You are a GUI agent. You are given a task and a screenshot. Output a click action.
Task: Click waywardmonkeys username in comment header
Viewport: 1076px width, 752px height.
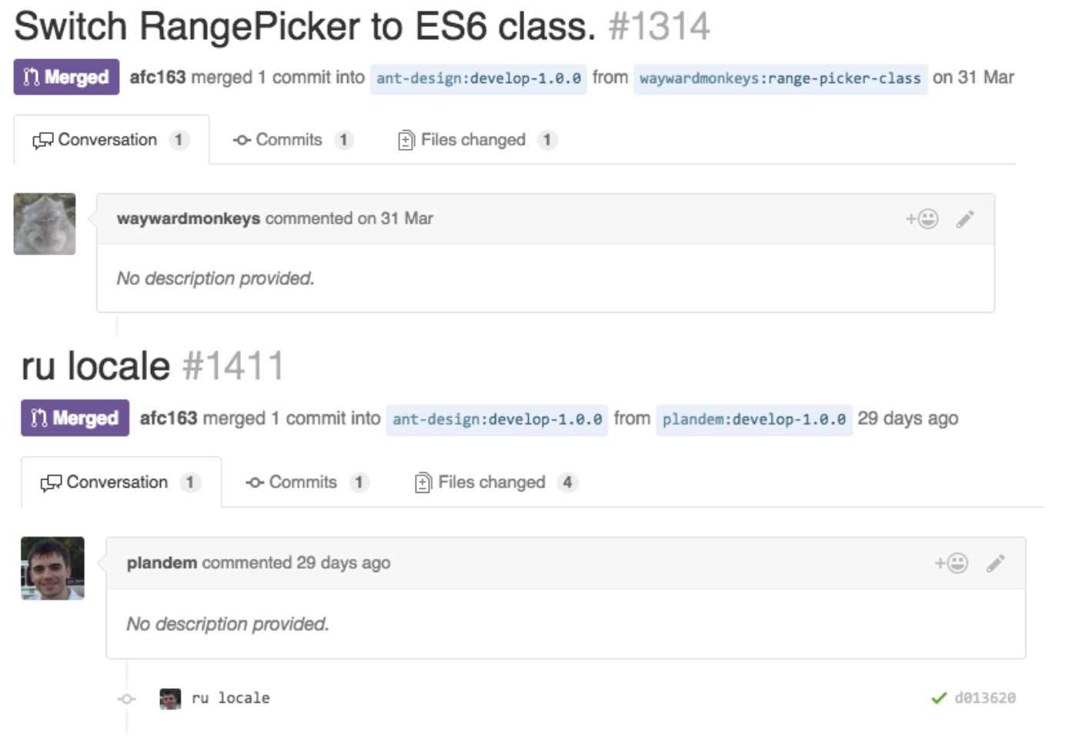tap(189, 219)
